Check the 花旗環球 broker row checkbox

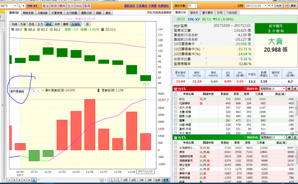176,103
